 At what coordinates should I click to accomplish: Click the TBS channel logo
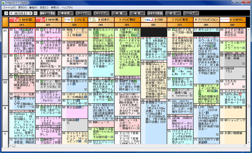pos(149,20)
